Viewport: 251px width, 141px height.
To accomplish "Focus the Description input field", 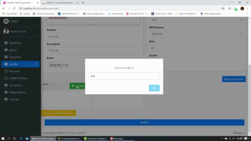I will (x=93, y=51).
